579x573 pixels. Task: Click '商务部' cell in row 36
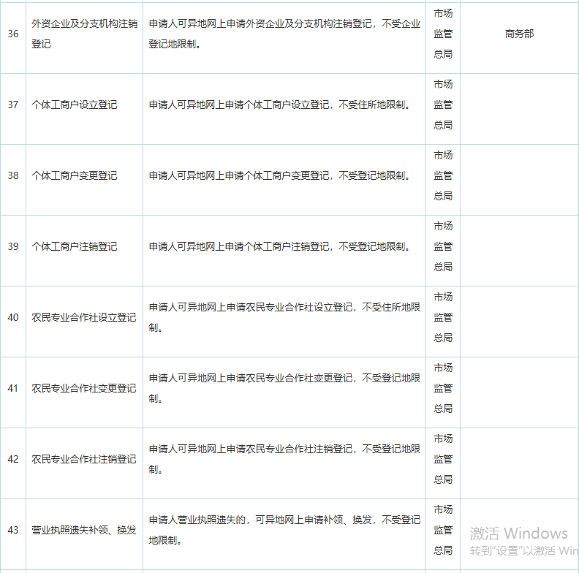click(519, 34)
